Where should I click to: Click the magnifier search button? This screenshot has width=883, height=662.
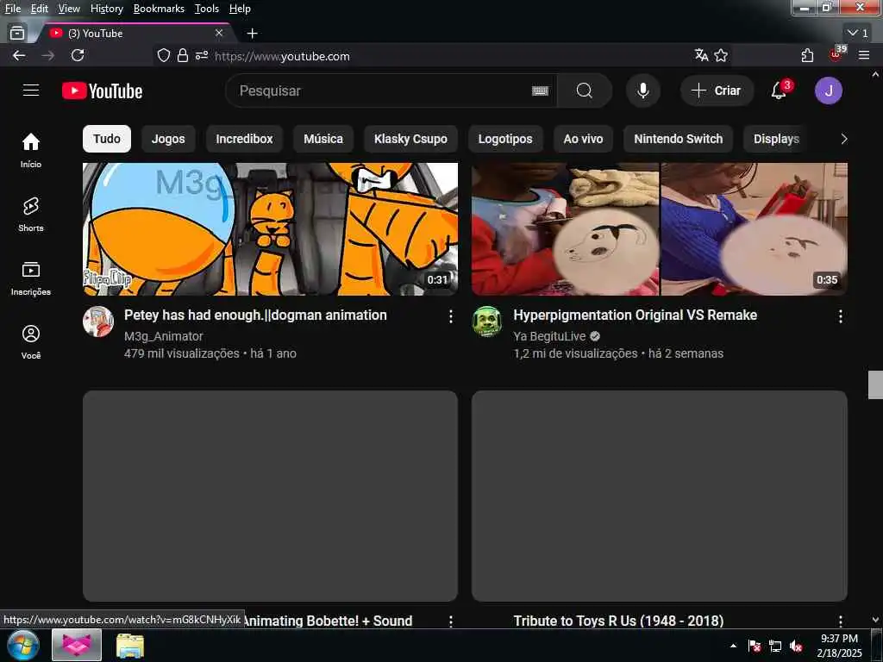pos(585,91)
